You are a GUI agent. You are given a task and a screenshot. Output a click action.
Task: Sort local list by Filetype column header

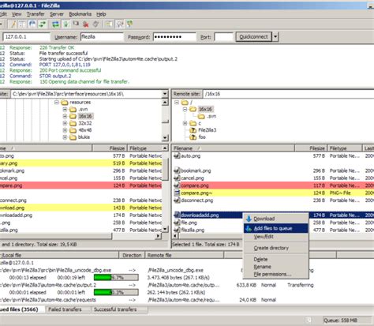point(145,148)
